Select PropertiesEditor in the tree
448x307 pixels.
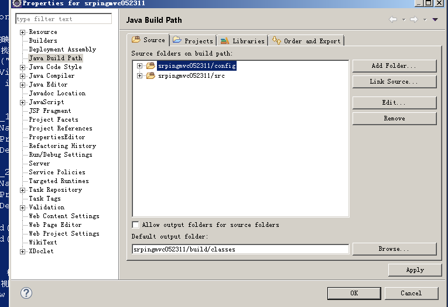click(x=57, y=137)
